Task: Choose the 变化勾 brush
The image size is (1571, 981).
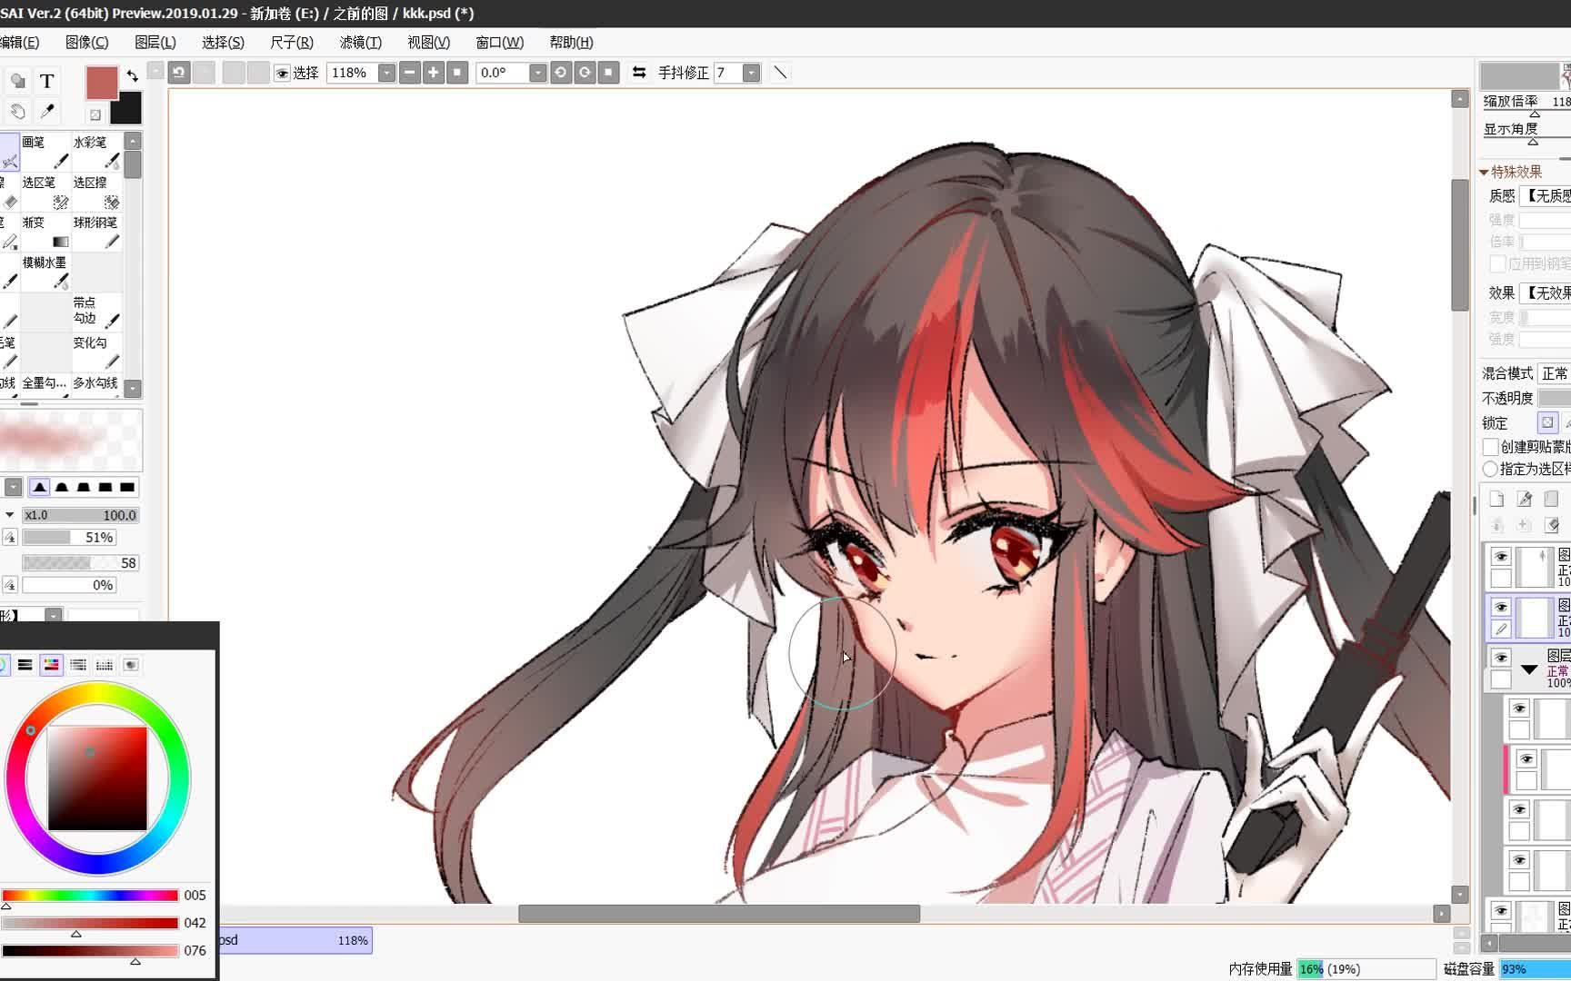Action: (96, 352)
